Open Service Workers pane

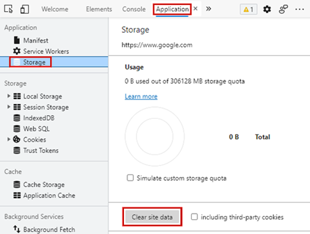pos(46,51)
